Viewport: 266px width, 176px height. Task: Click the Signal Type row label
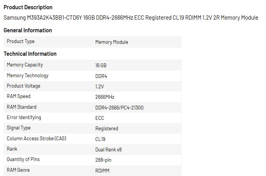coord(18,128)
